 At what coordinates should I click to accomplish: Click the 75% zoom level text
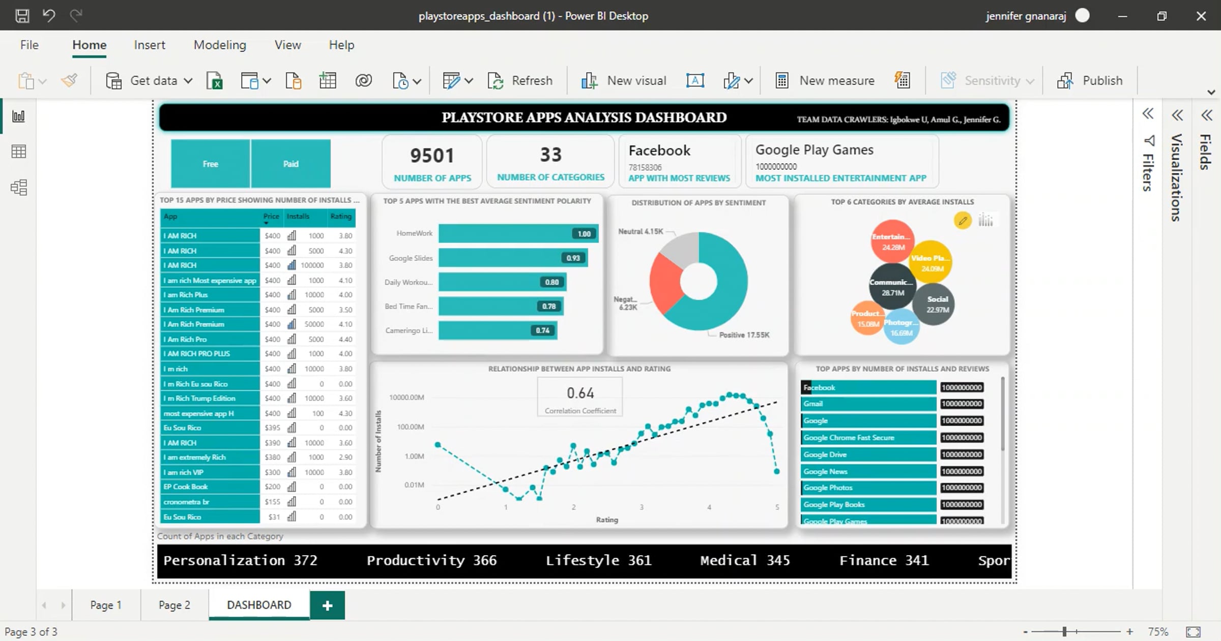[x=1158, y=632]
